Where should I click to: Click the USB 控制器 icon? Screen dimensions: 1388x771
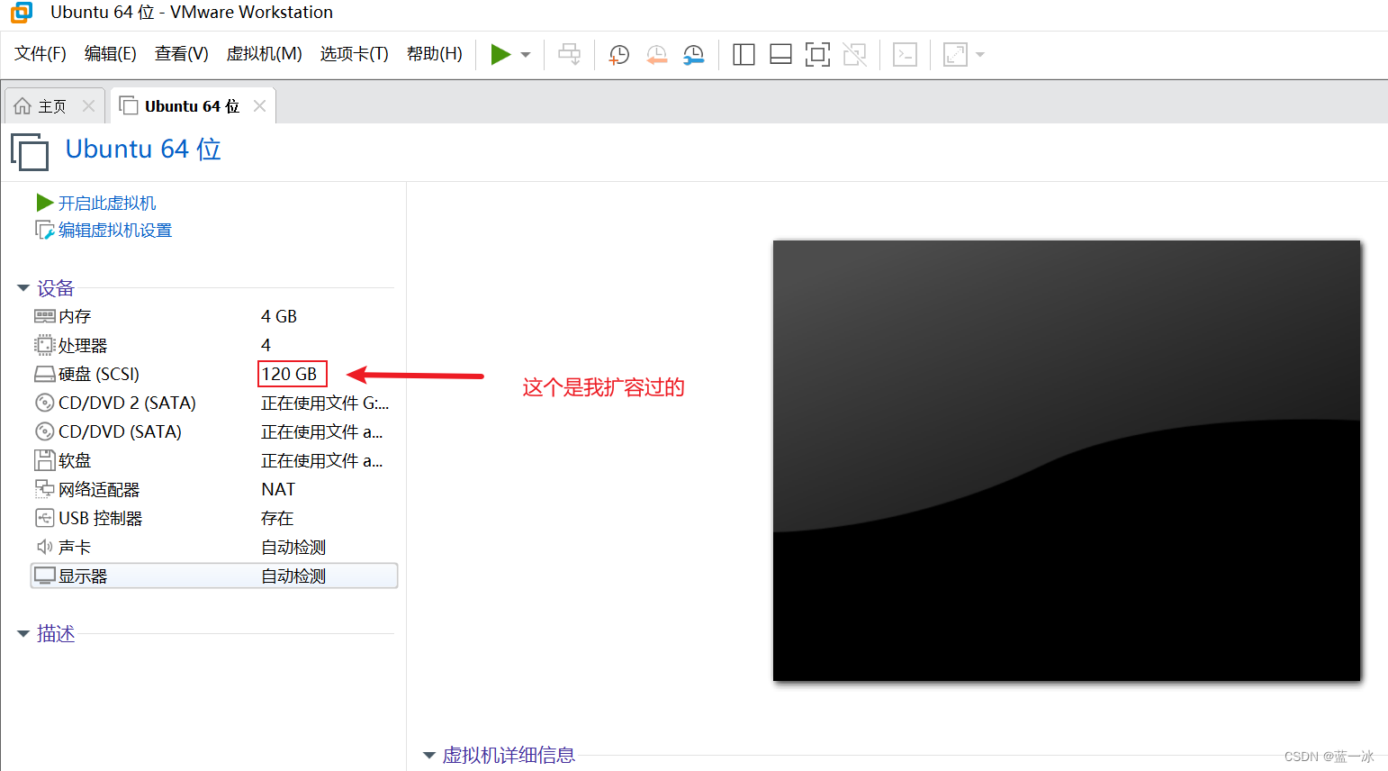click(x=45, y=518)
